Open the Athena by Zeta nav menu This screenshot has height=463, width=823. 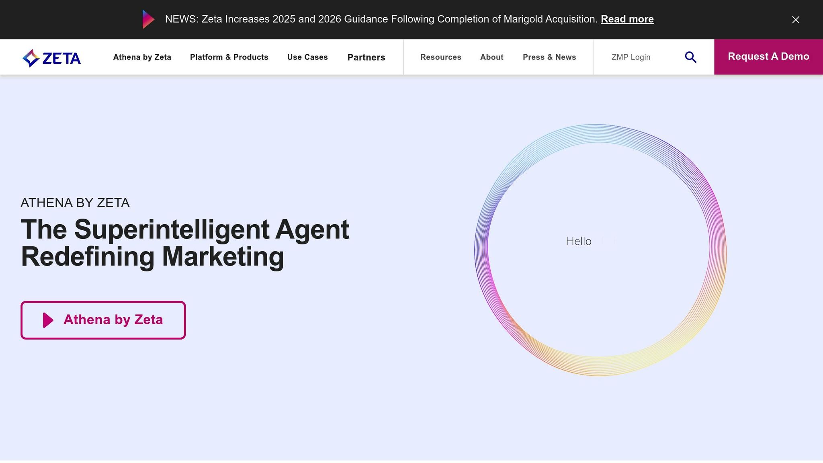[x=142, y=57]
